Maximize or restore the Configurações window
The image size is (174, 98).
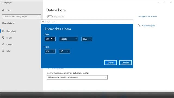point(164,2)
